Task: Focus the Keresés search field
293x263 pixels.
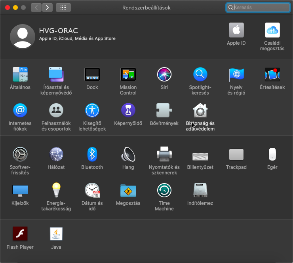Action: [x=258, y=8]
